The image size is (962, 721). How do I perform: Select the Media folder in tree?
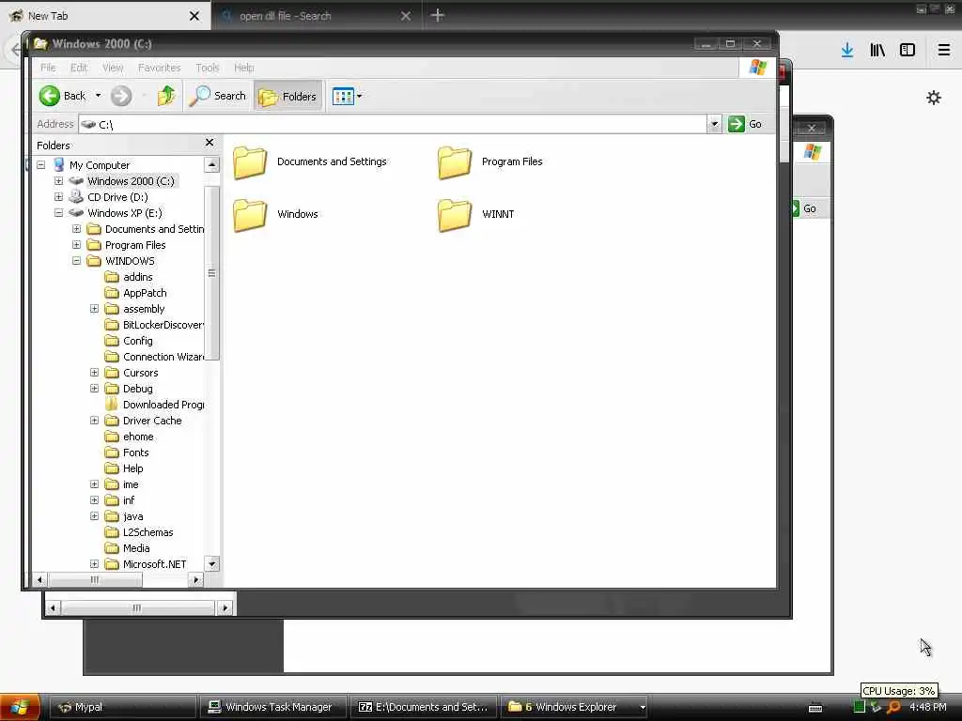136,548
